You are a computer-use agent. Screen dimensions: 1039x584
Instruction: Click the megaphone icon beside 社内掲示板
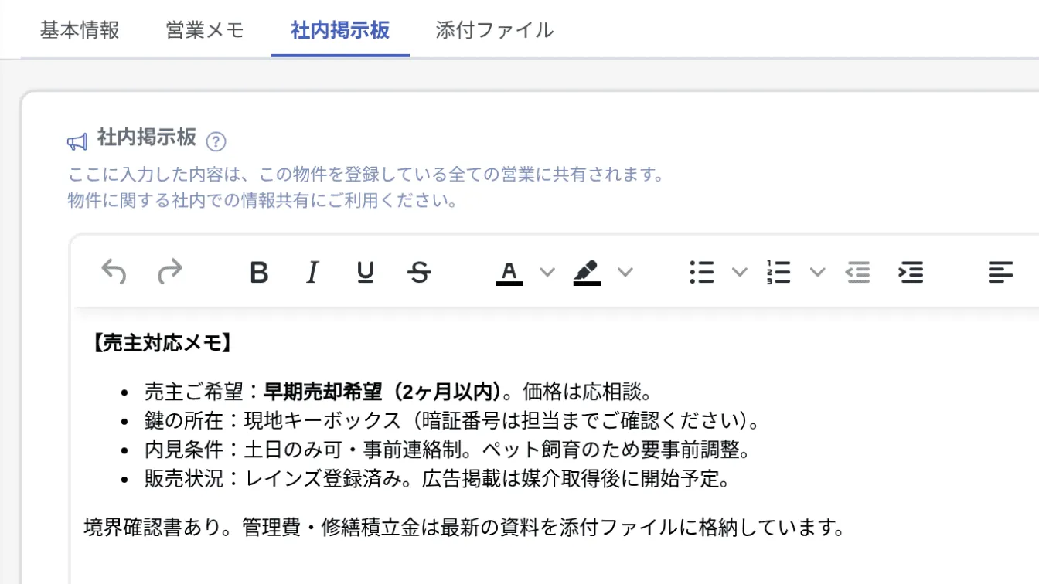[x=77, y=141]
